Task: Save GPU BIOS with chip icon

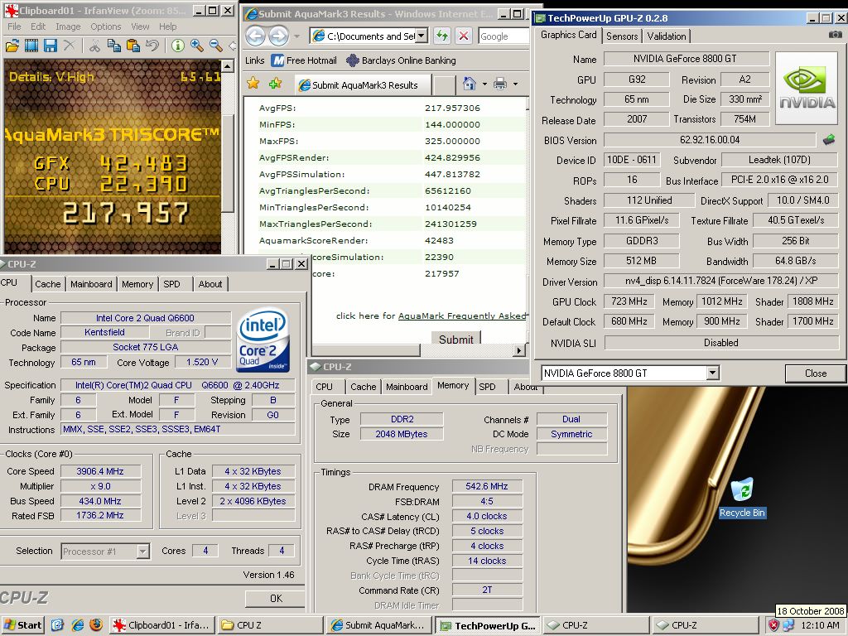Action: tap(828, 140)
